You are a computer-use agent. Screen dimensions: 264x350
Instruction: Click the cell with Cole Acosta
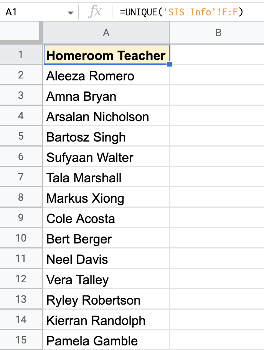coord(106,219)
